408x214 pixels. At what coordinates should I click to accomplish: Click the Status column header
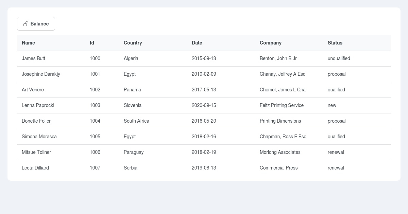335,43
